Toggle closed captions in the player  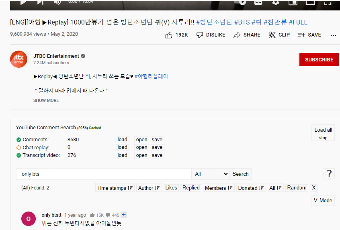pos(258,2)
